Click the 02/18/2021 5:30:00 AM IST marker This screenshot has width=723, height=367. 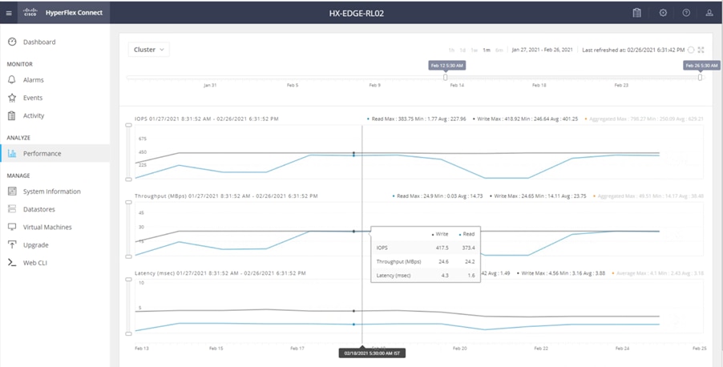[x=372, y=353]
